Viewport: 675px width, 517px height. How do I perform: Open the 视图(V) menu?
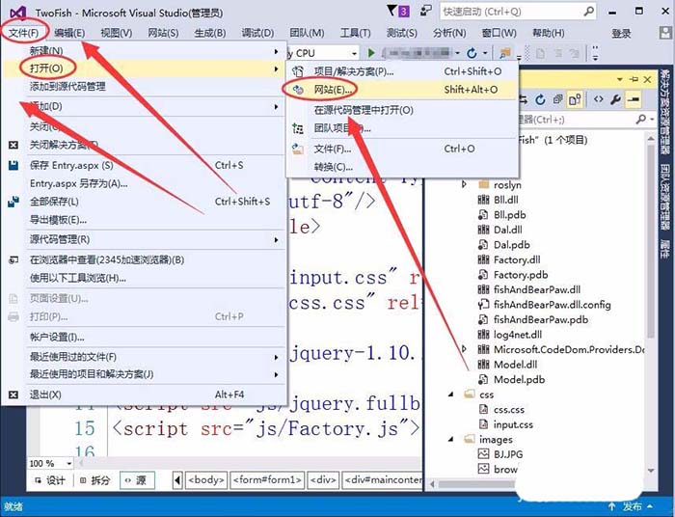pyautogui.click(x=116, y=33)
